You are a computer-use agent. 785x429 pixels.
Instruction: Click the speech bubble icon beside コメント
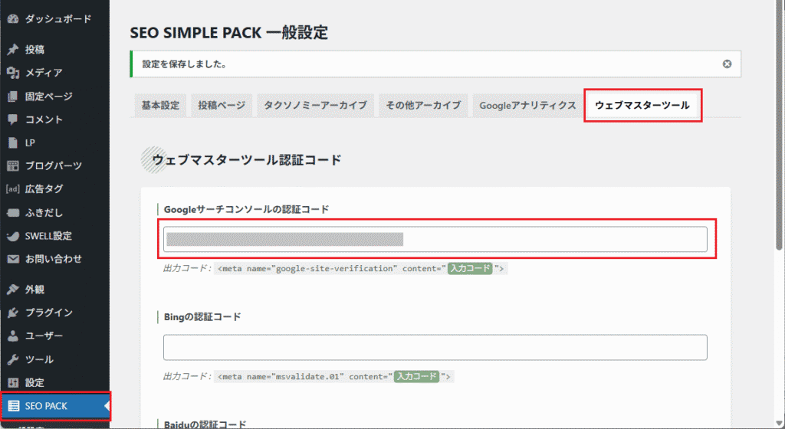(x=13, y=119)
